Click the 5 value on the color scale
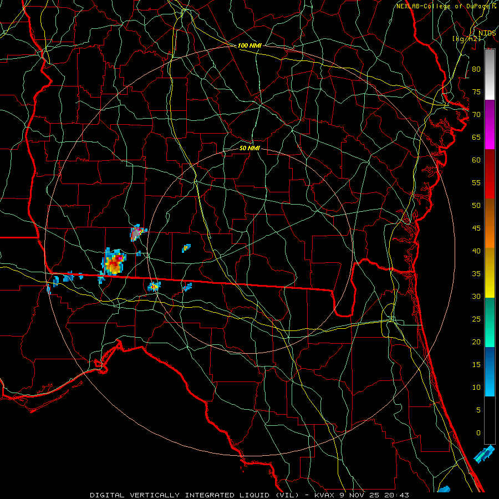The height and width of the screenshot is (499, 499). [478, 410]
